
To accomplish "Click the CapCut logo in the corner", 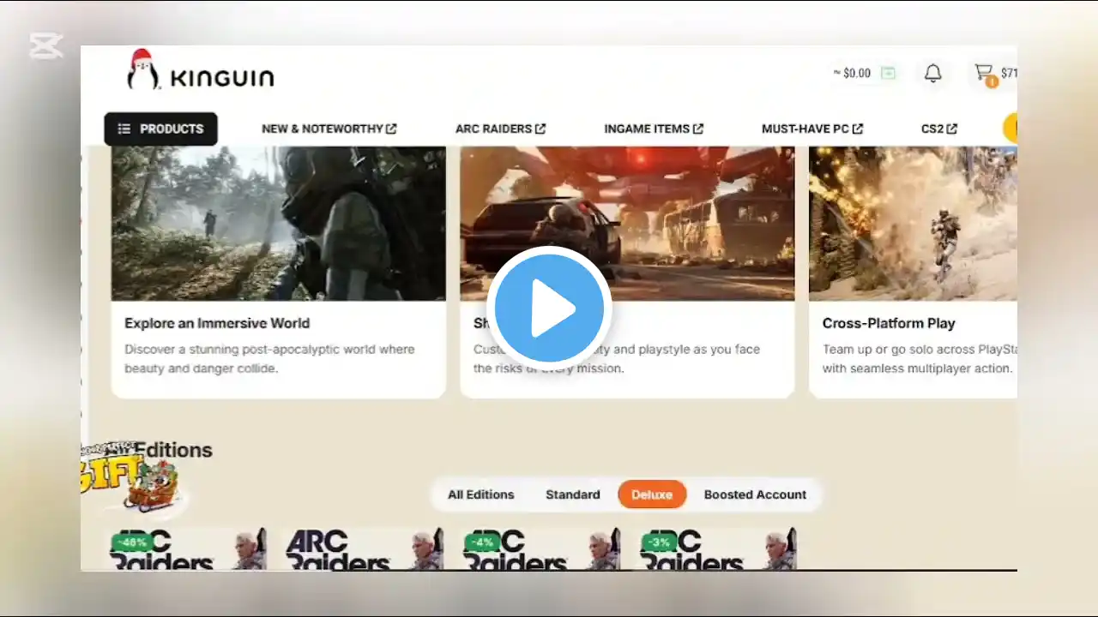I will coord(46,45).
